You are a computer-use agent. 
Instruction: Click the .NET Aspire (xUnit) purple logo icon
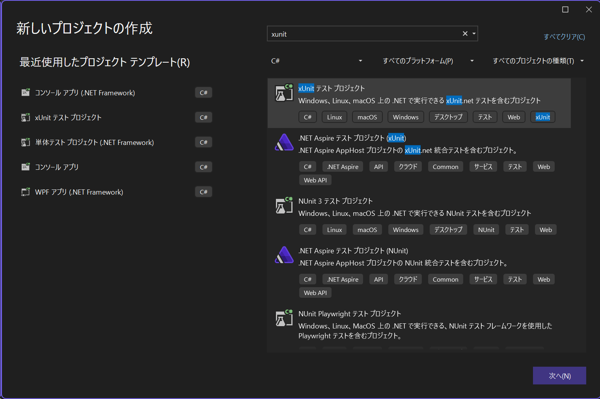point(284,143)
